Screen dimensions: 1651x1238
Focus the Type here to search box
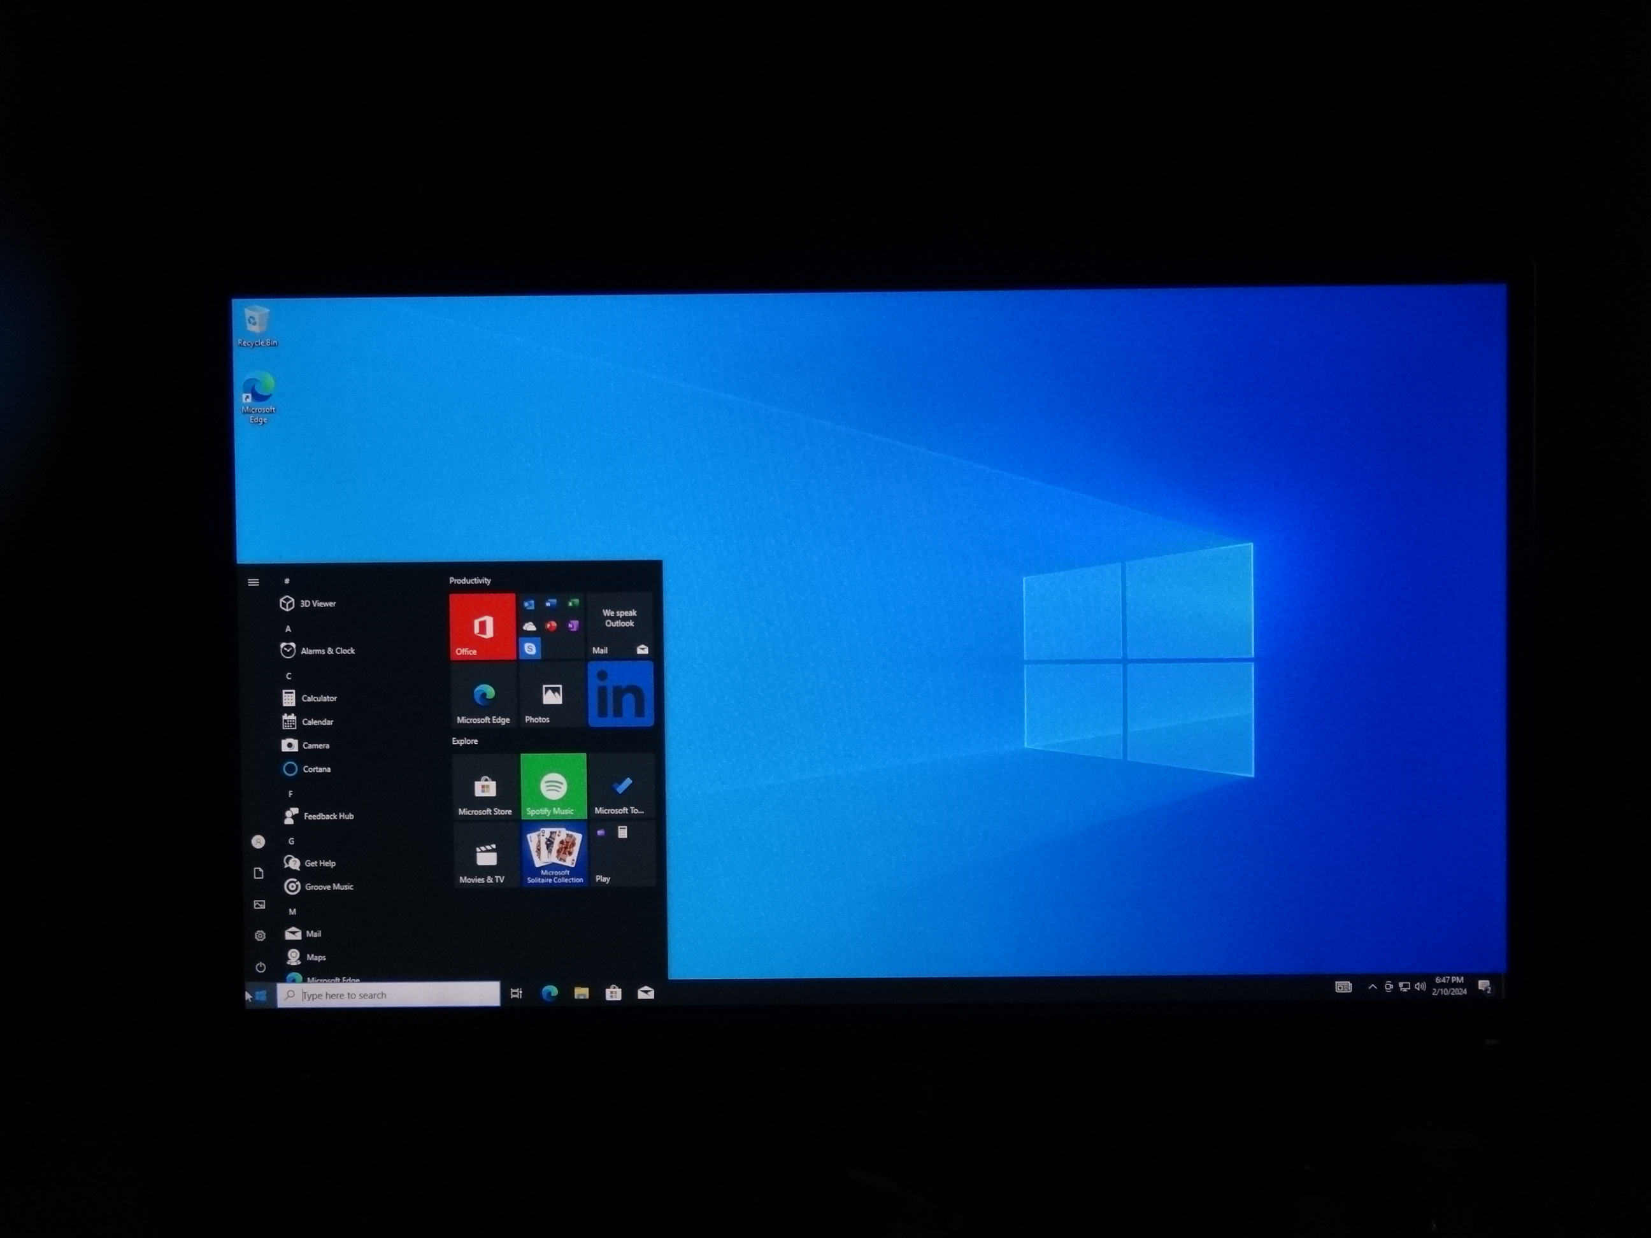(x=388, y=995)
